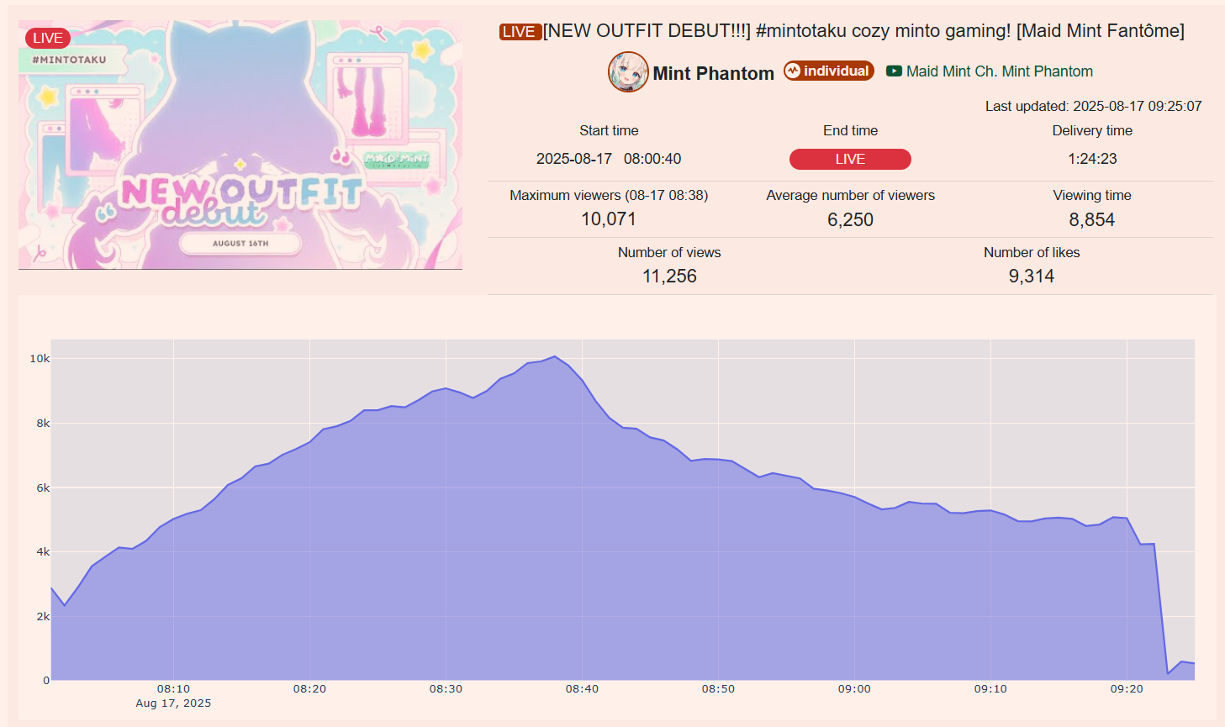
Task: Click the red LIVE end time badge
Action: point(850,159)
